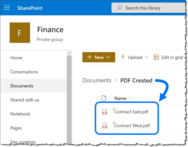Click the Edit in grid view icon
Viewport: 188px width, 147px height.
tap(156, 57)
